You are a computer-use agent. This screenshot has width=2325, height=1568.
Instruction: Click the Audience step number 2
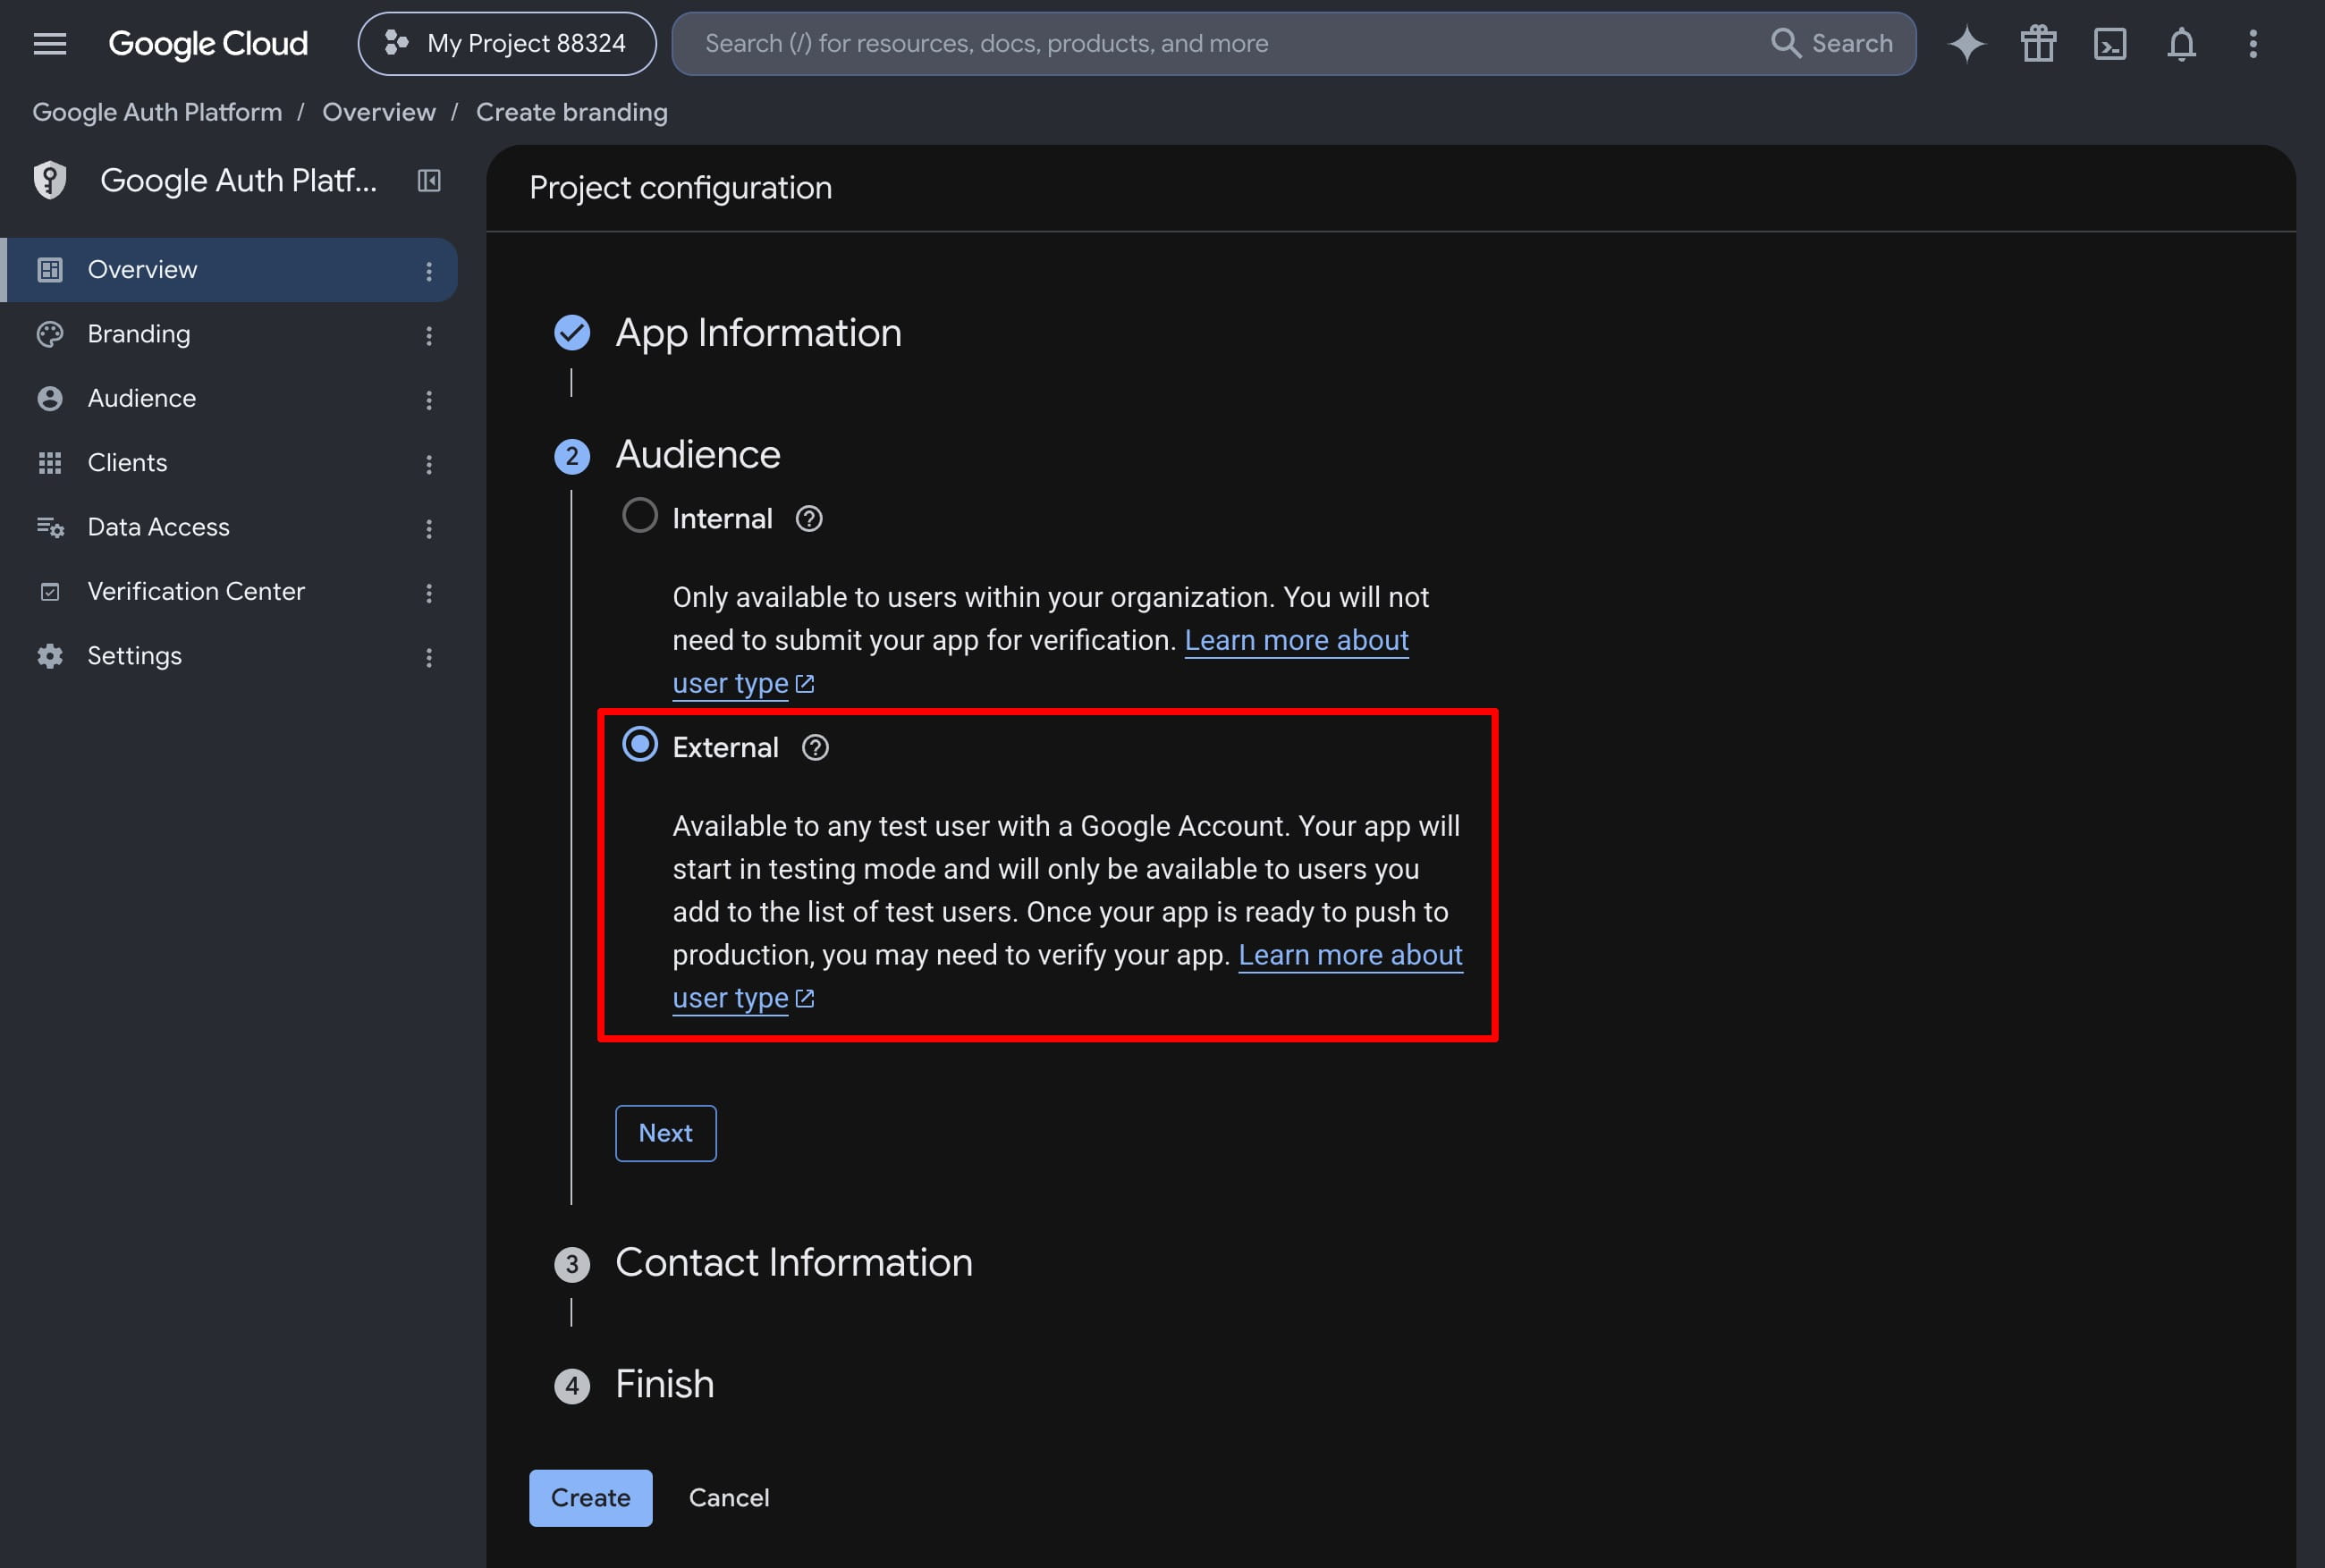[x=572, y=457]
